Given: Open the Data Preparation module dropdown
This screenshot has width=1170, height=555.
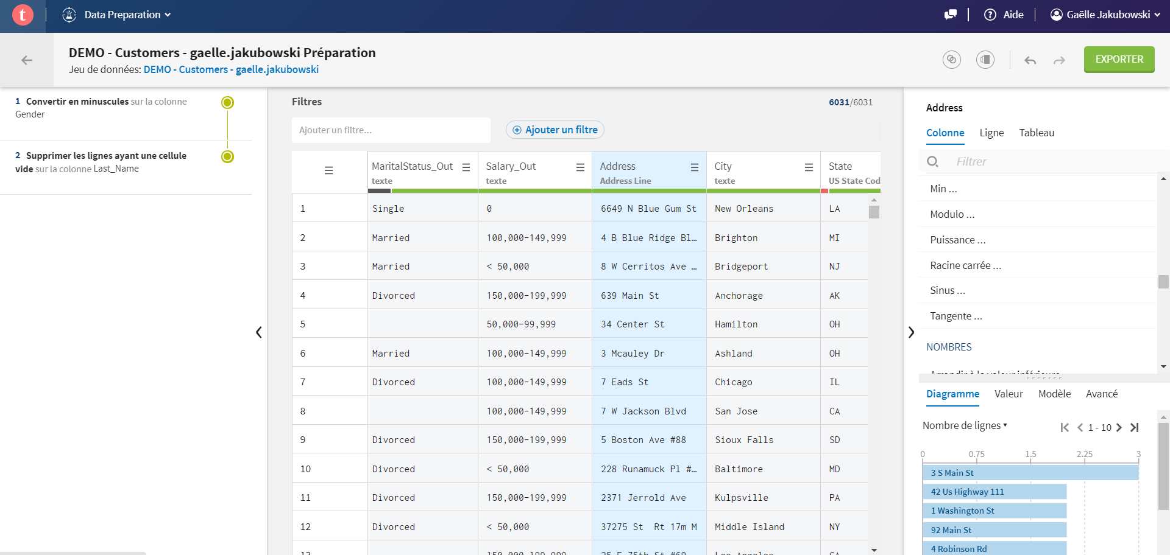Looking at the screenshot, I should point(117,14).
